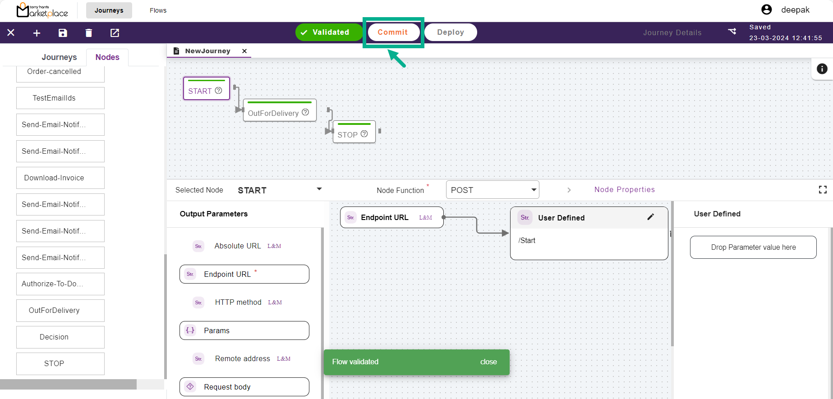
Task: Dismiss Flow validated toast via close
Action: (488, 362)
